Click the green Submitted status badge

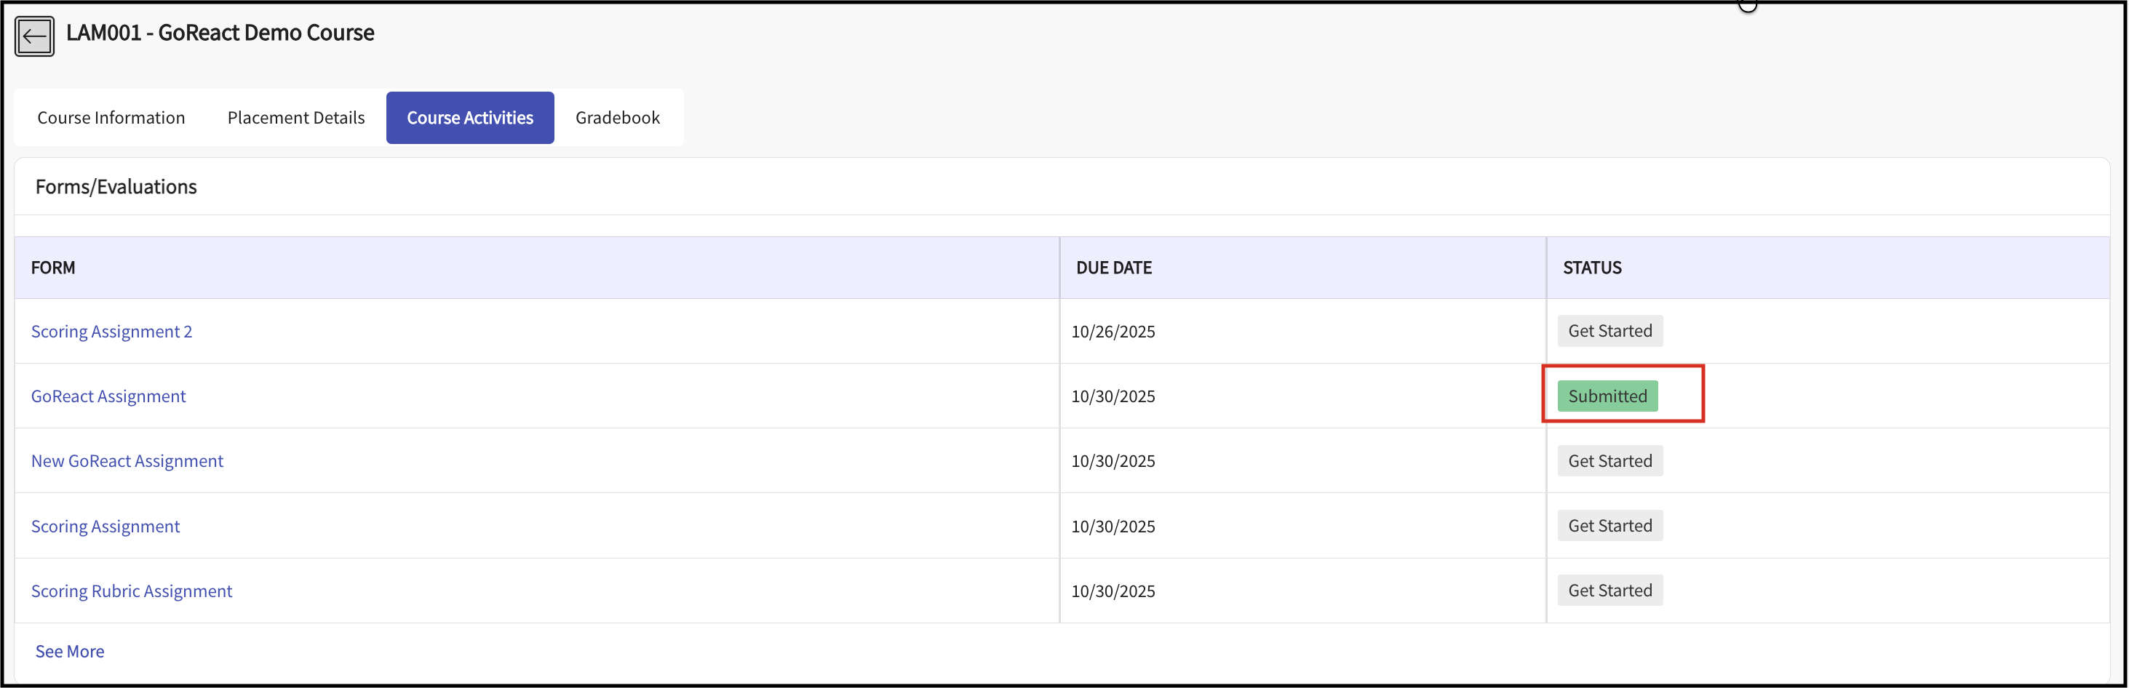(1607, 396)
